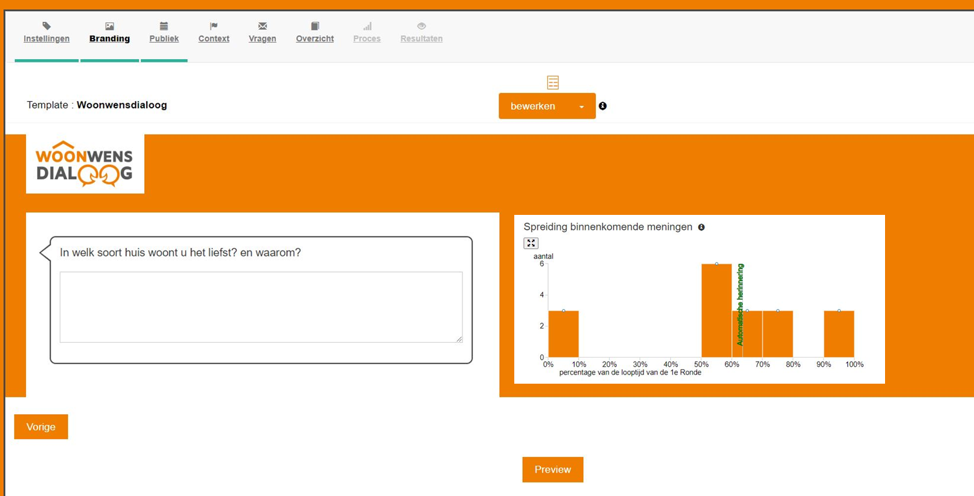The width and height of the screenshot is (974, 496).
Task: Switch to the Branding tab
Action: point(110,38)
